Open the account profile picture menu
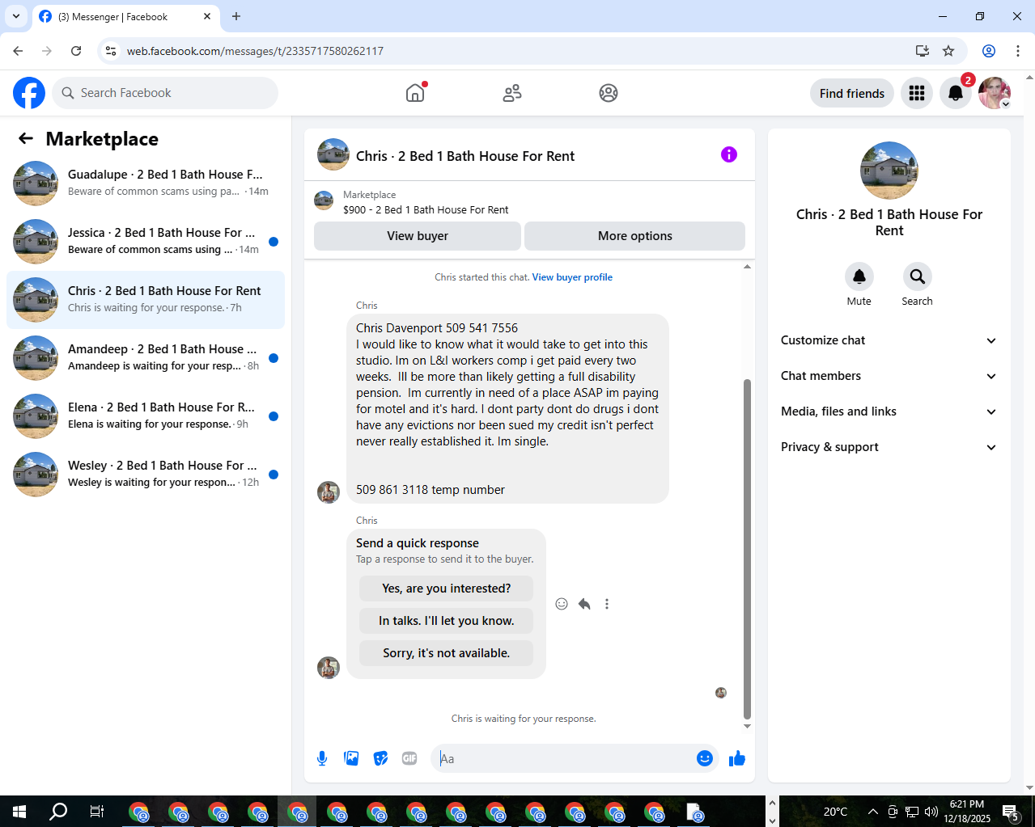The width and height of the screenshot is (1035, 827). (x=995, y=93)
